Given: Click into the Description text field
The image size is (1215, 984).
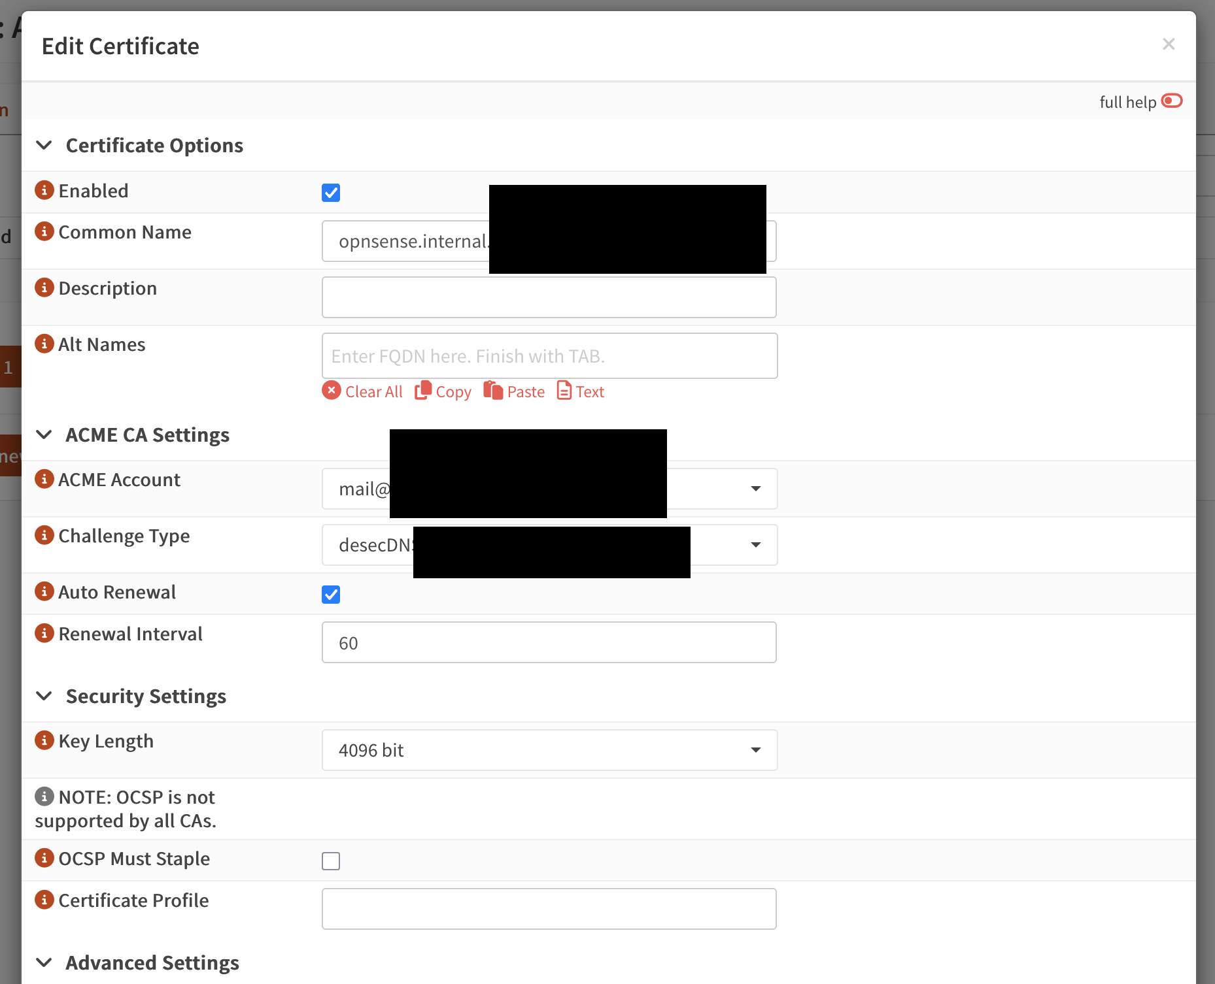Looking at the screenshot, I should 549,297.
